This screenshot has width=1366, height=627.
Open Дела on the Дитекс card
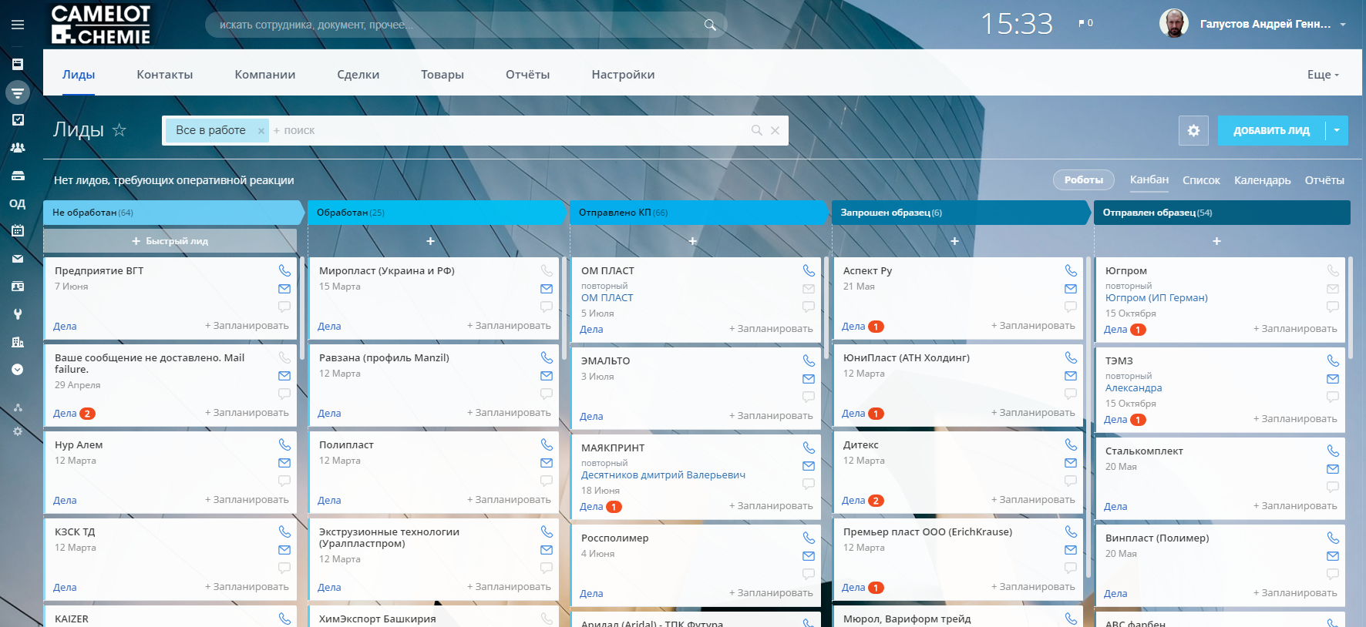click(853, 501)
